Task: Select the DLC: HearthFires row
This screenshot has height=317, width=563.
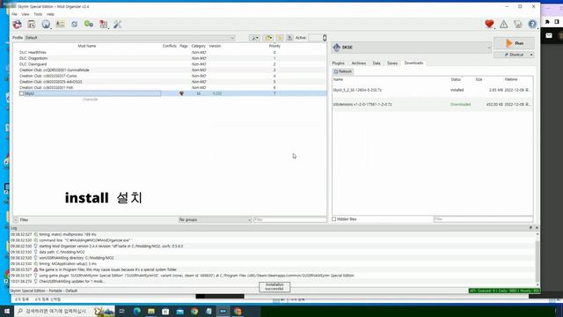Action: (170, 53)
